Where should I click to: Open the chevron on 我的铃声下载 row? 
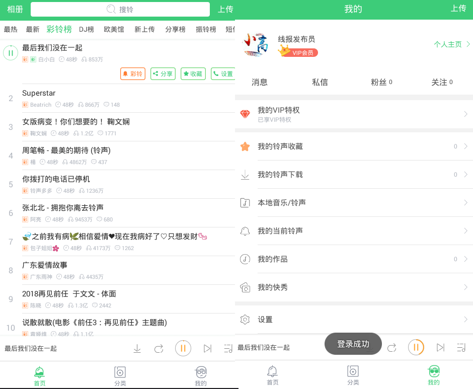click(x=466, y=175)
